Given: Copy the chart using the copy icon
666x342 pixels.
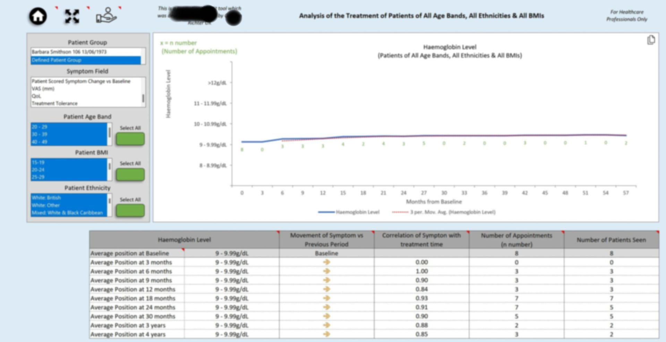Looking at the screenshot, I should coord(651,40).
